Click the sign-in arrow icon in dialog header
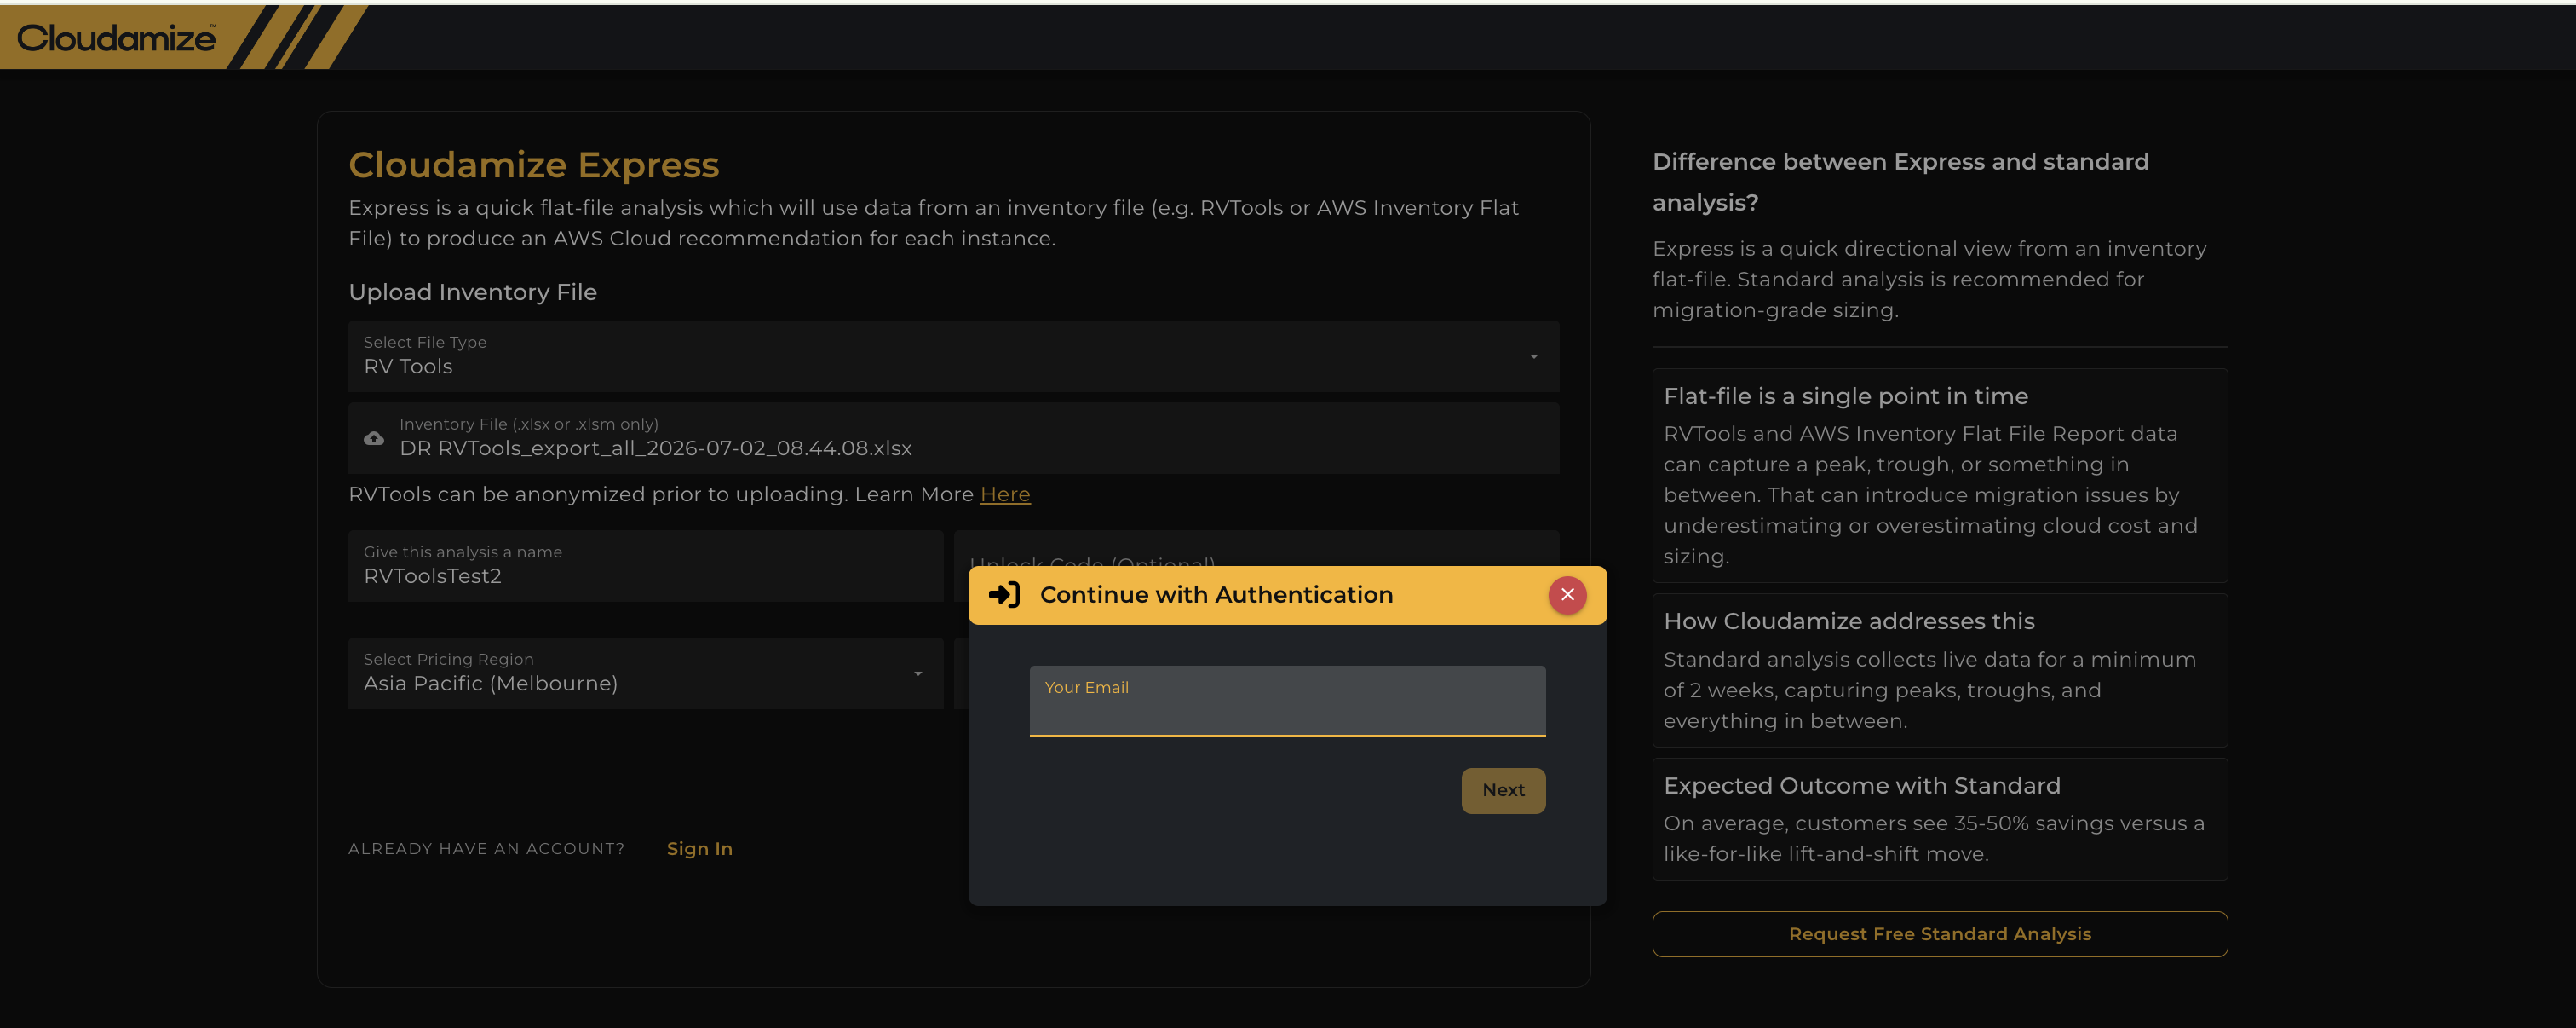 tap(1004, 595)
